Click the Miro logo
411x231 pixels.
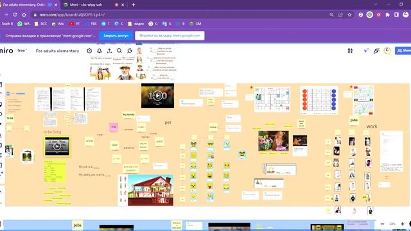[6, 51]
